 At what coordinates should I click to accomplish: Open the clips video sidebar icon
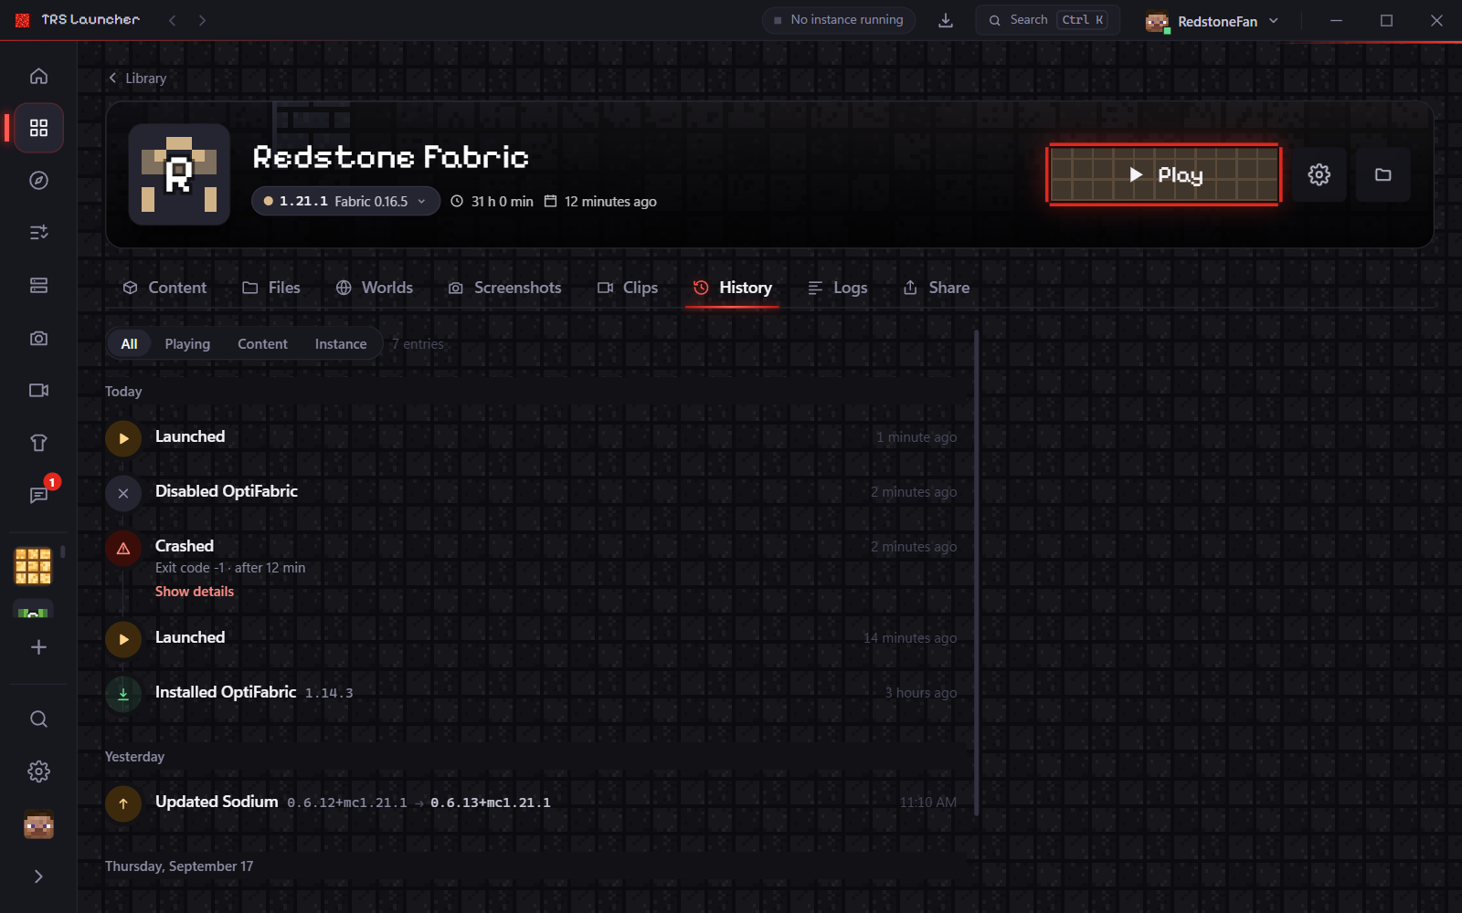tap(38, 391)
